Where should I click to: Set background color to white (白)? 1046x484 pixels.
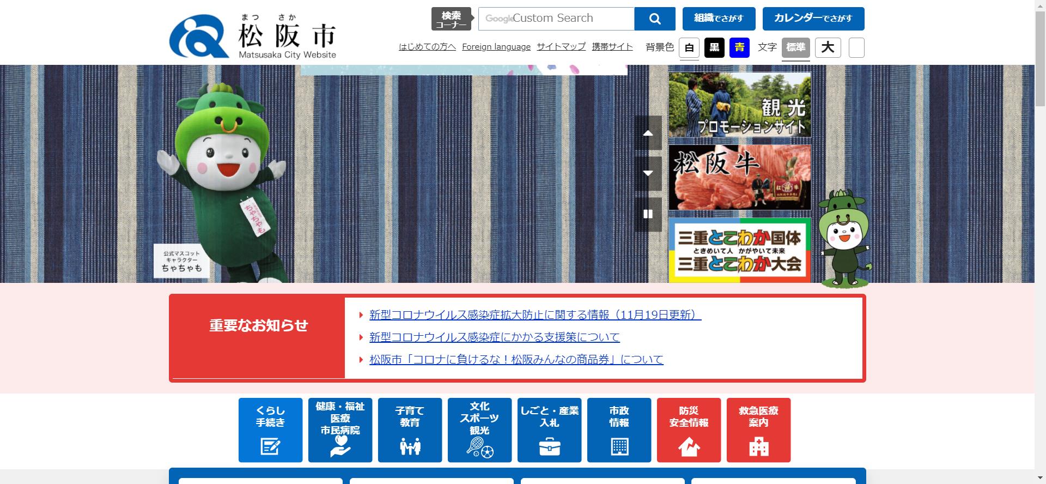[689, 47]
